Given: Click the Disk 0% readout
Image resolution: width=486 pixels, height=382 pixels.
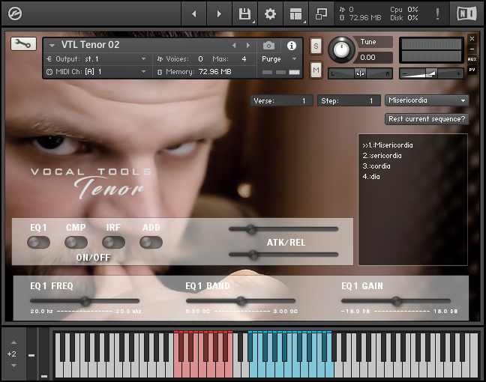Looking at the screenshot, I should point(403,18).
